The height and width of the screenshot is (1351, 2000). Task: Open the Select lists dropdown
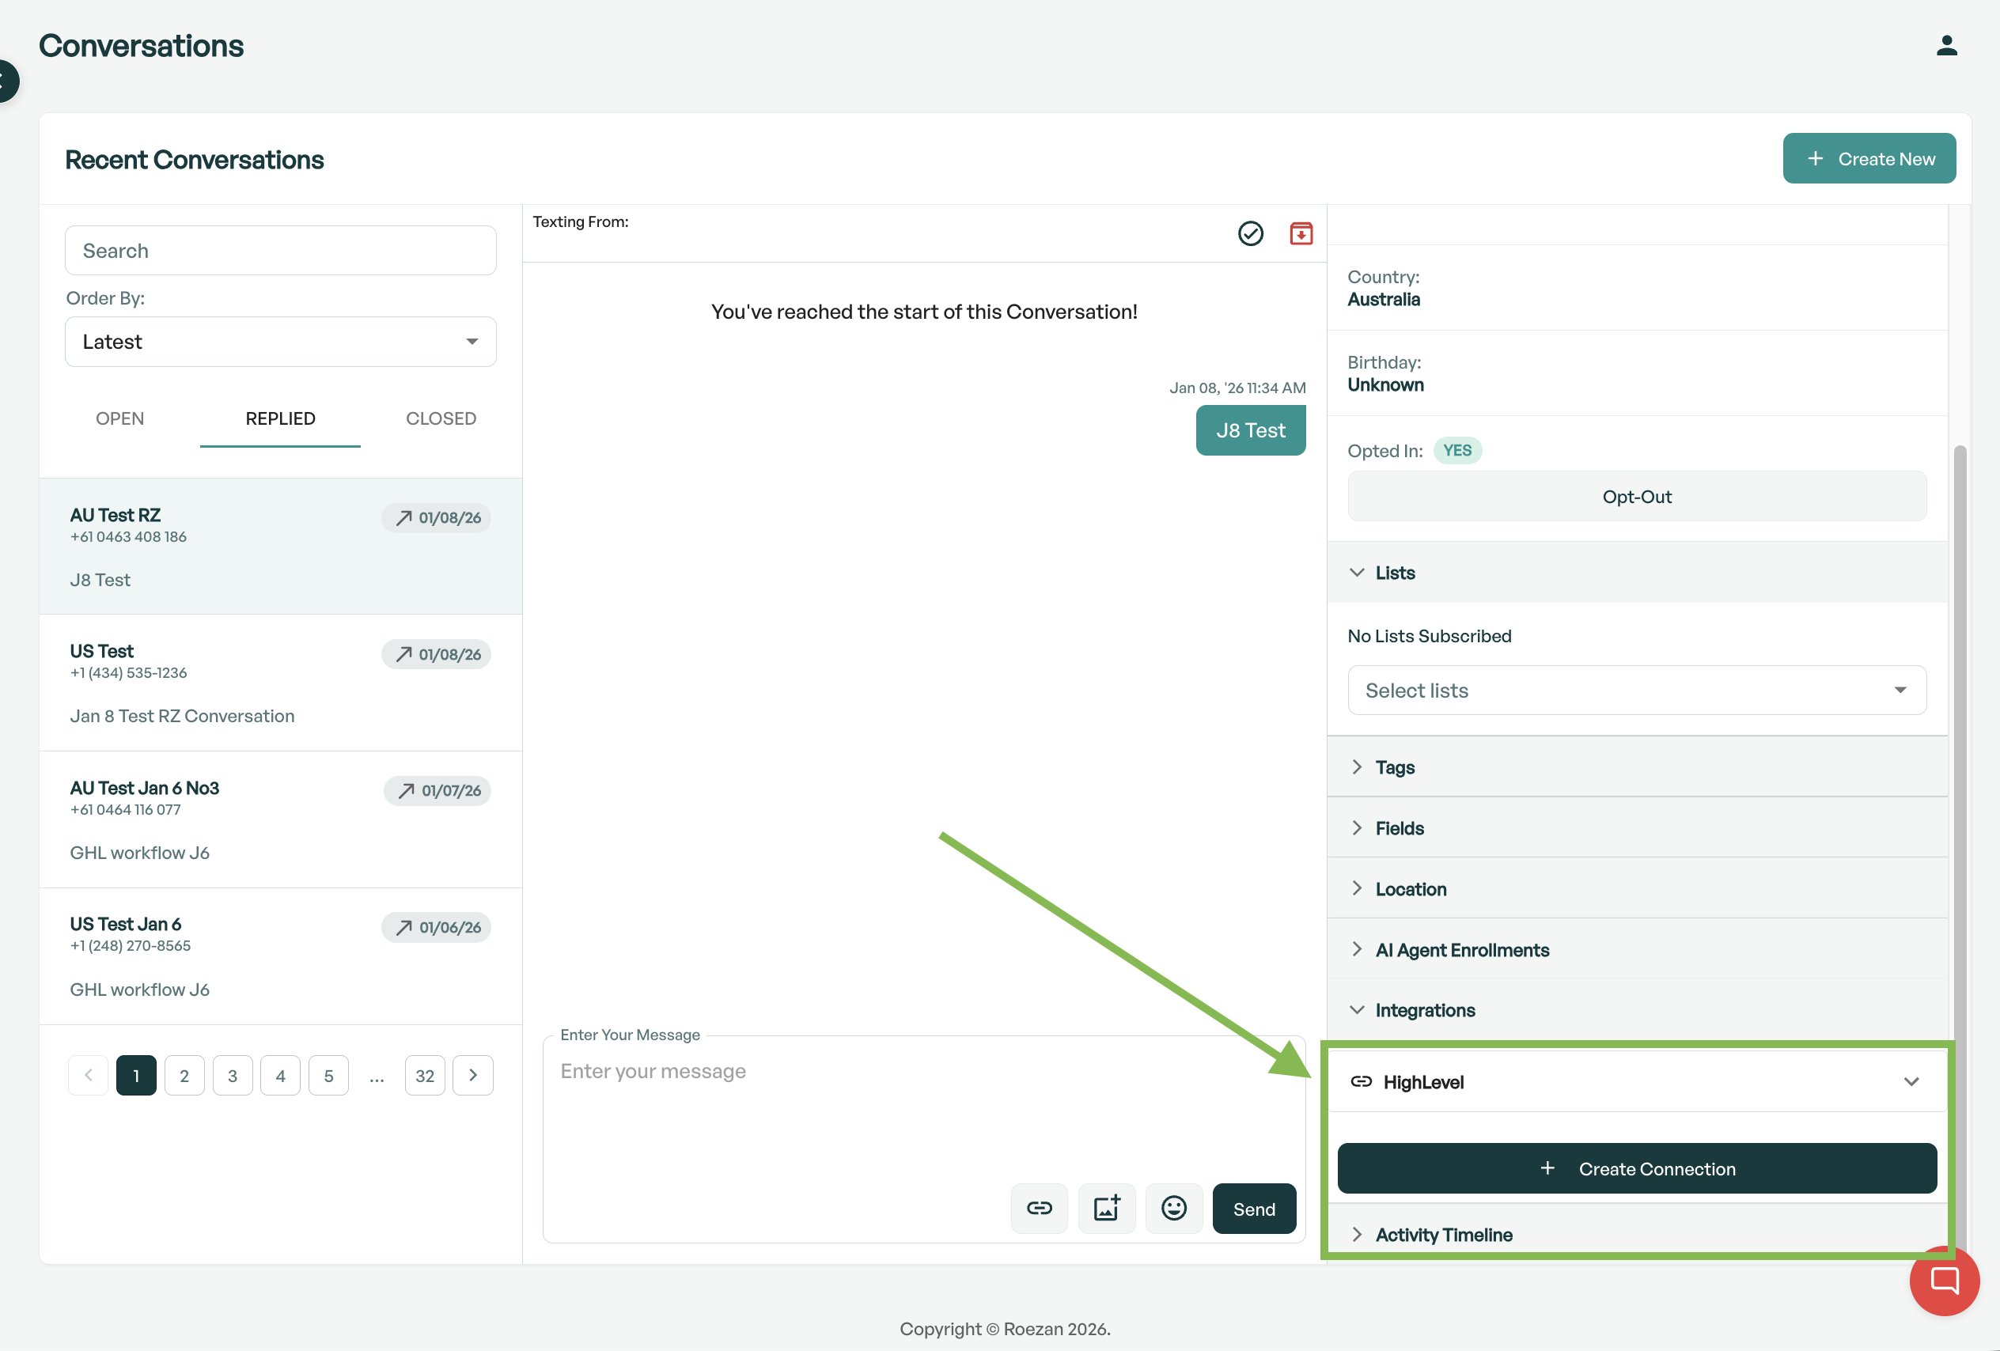click(1636, 690)
